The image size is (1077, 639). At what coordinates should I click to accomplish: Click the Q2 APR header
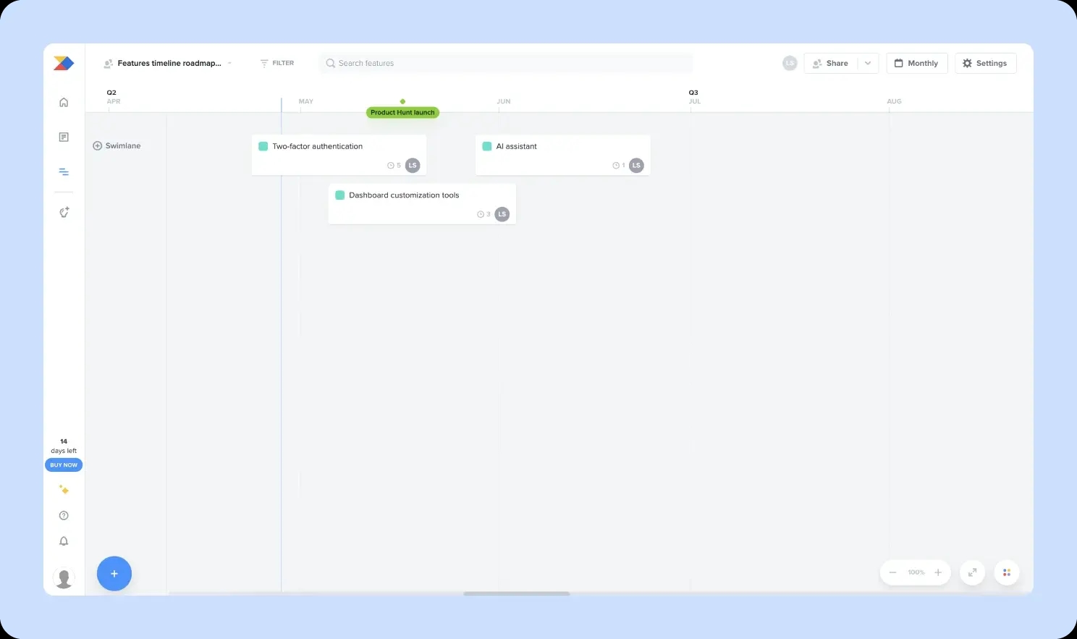pyautogui.click(x=113, y=97)
